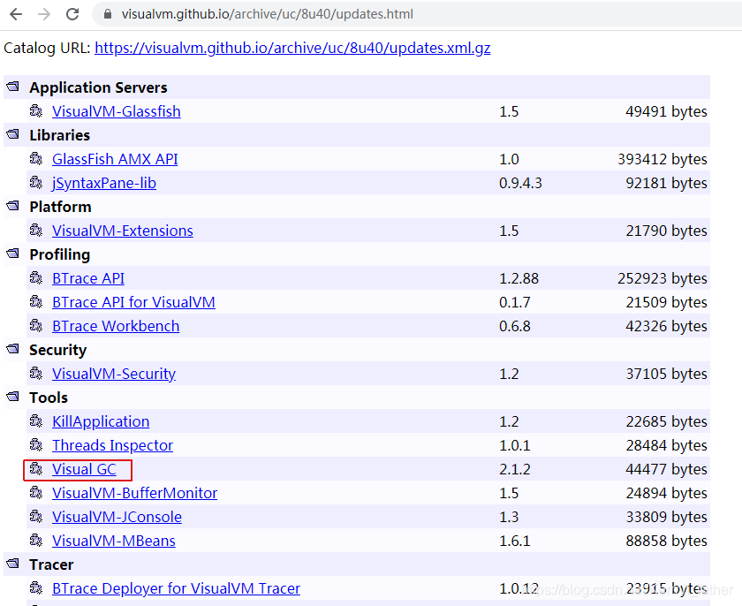Click the 252923 bytes size value
The image size is (742, 606).
click(x=662, y=278)
